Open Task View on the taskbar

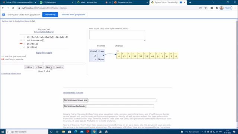pyautogui.click(x=57, y=132)
